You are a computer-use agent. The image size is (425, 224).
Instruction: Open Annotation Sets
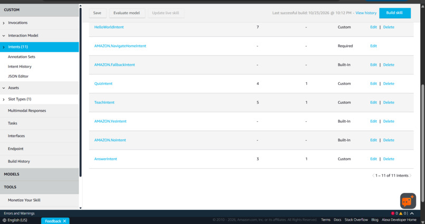(x=22, y=56)
